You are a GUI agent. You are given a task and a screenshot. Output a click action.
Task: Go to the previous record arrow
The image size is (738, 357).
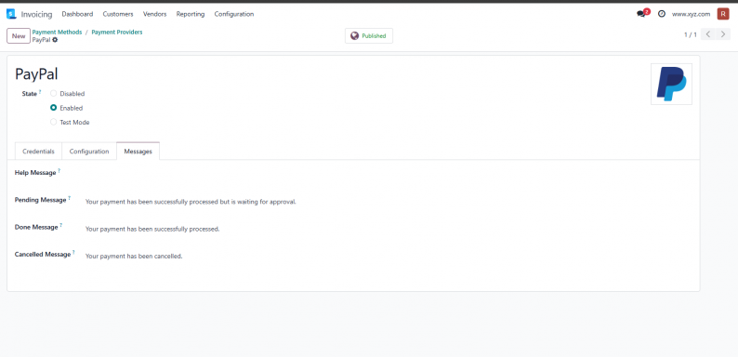[708, 34]
